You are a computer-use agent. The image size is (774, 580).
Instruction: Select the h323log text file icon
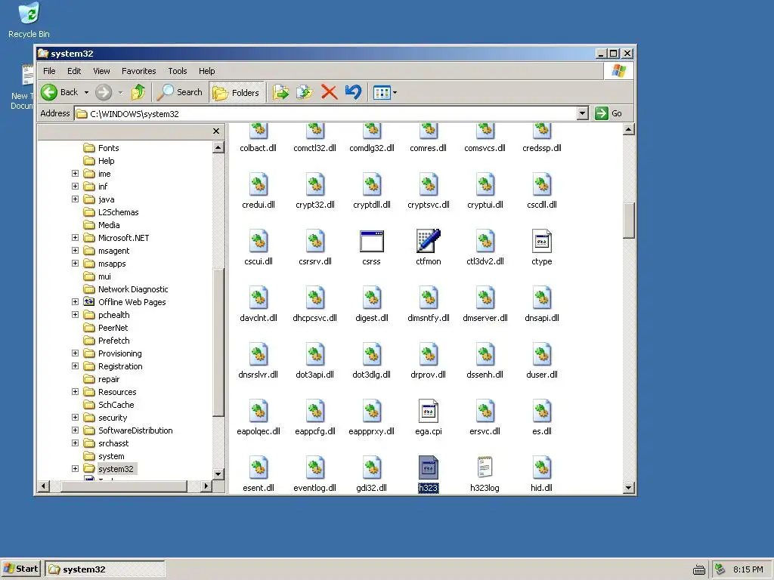pyautogui.click(x=485, y=467)
